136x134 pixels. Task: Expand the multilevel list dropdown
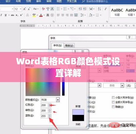[75, 9]
